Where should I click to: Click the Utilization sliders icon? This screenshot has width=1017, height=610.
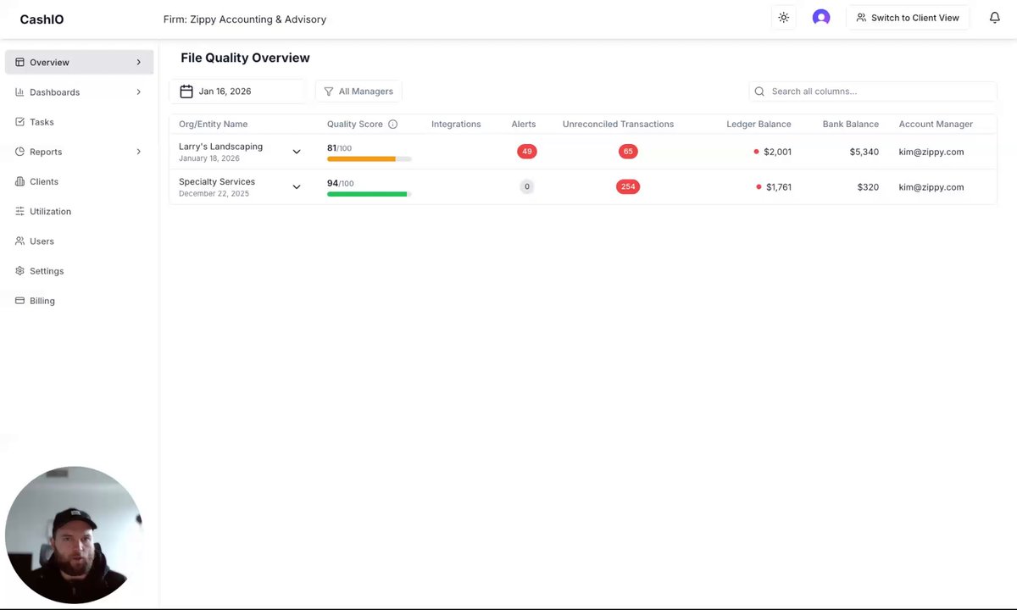pos(20,211)
